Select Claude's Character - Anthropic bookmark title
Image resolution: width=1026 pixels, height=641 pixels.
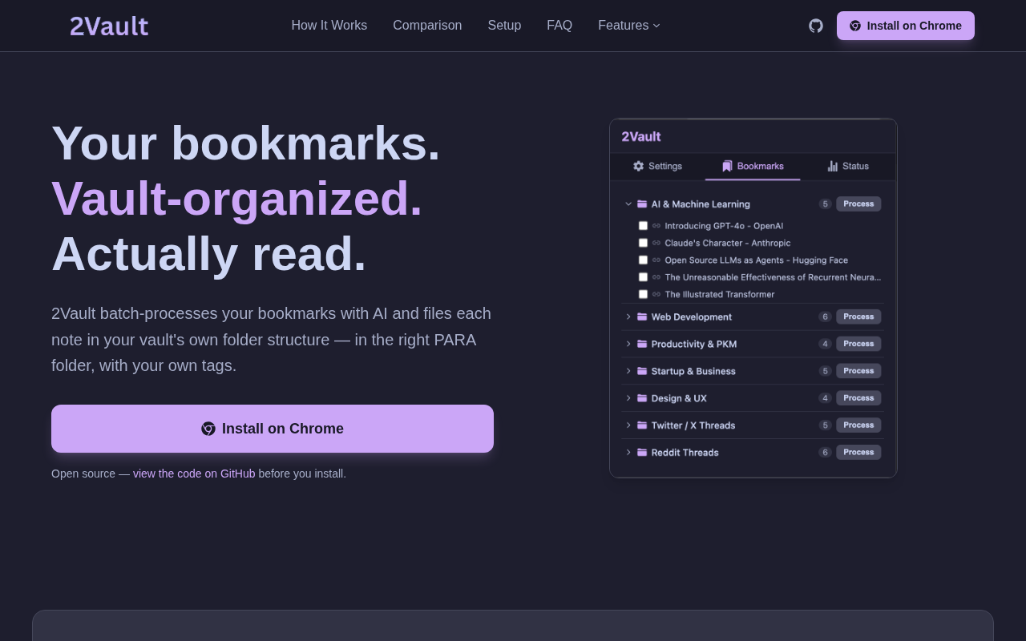pyautogui.click(x=728, y=243)
